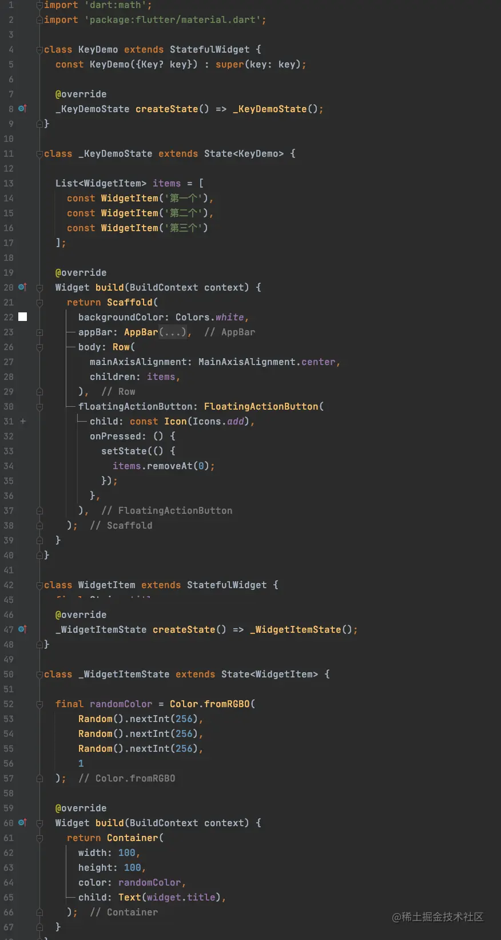Click the '第二个' string literal
The image size is (501, 940).
184,213
